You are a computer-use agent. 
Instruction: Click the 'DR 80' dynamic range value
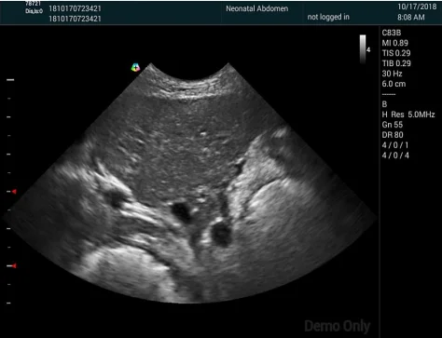pos(393,135)
